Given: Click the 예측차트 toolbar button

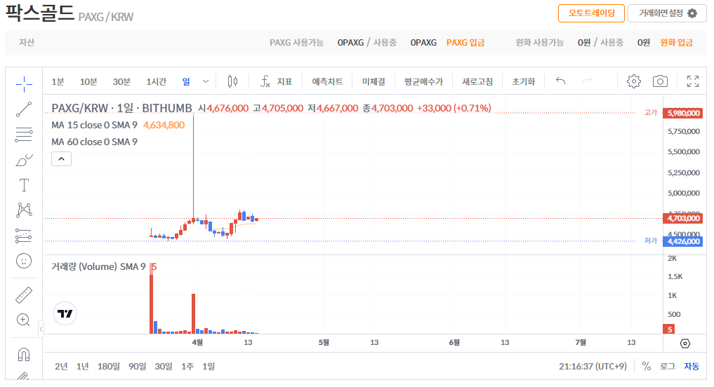Looking at the screenshot, I should pos(327,81).
